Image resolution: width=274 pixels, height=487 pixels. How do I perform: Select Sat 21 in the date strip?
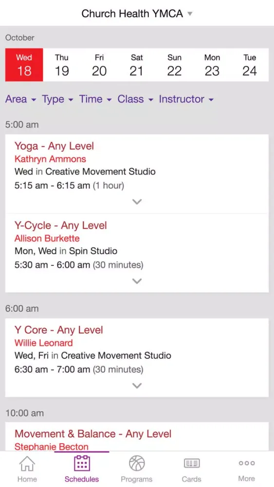137,65
